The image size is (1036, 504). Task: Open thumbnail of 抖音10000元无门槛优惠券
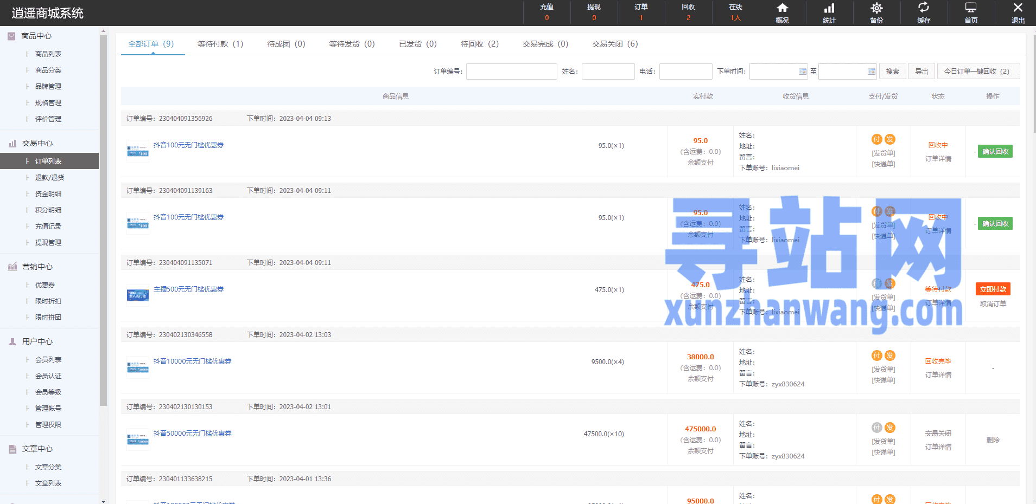(138, 367)
